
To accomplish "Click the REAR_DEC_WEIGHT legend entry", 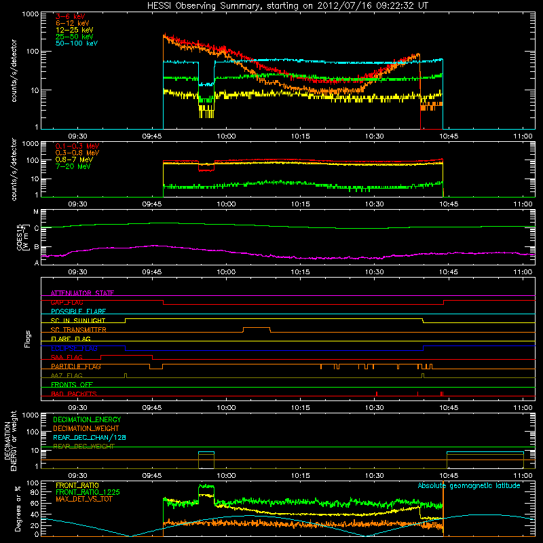I will (x=83, y=447).
